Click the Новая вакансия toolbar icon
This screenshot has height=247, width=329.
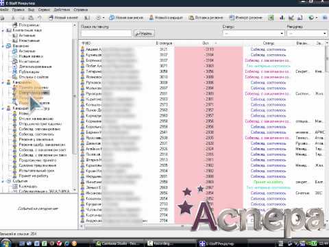coord(112,18)
